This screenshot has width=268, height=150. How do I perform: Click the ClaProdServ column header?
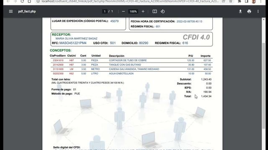[x=58, y=55]
